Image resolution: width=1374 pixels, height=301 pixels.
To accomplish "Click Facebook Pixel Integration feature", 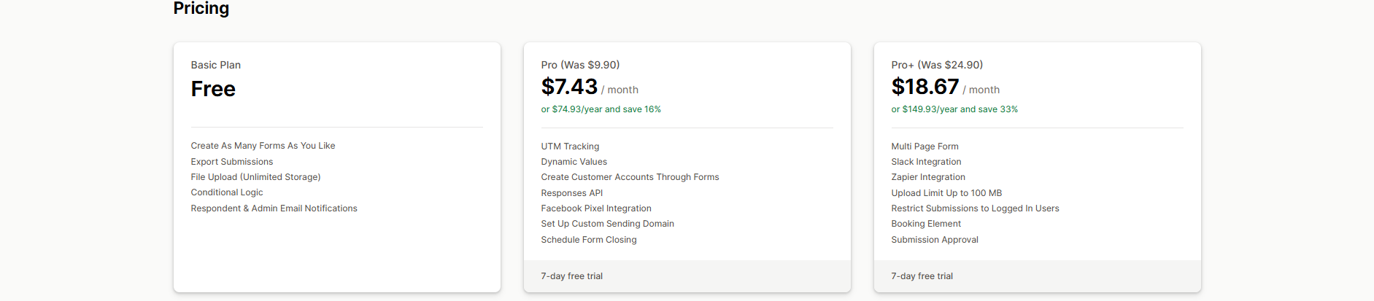I will click(596, 208).
